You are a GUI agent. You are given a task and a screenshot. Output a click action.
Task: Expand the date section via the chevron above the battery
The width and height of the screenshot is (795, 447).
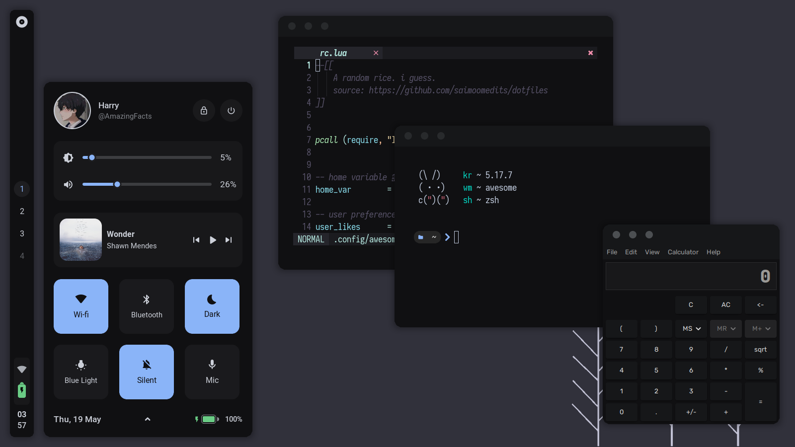pos(147,419)
